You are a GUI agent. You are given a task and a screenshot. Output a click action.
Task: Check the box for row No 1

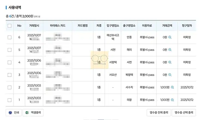(x=10, y=100)
